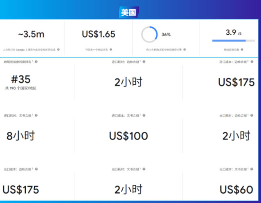Click help icon next to 出口耗时：边检合规
This screenshot has width=261, height=203.
tap(252, 115)
